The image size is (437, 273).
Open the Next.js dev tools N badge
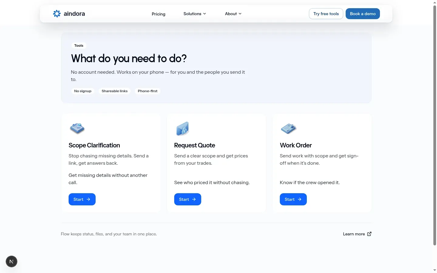click(x=12, y=261)
